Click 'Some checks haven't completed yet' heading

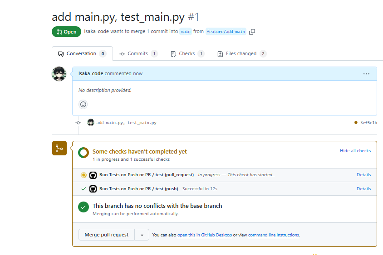[x=139, y=151]
